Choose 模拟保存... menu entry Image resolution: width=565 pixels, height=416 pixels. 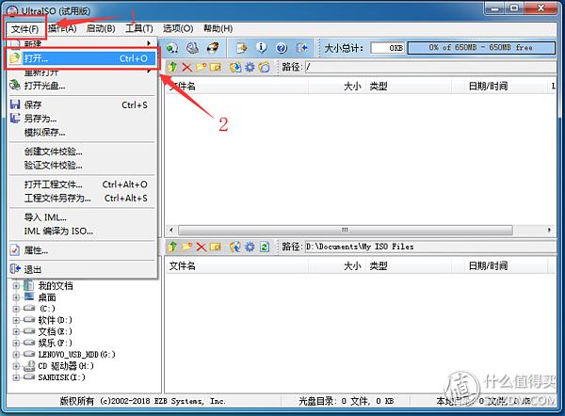82,132
